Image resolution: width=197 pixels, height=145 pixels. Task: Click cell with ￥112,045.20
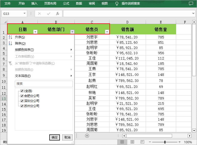(128, 58)
